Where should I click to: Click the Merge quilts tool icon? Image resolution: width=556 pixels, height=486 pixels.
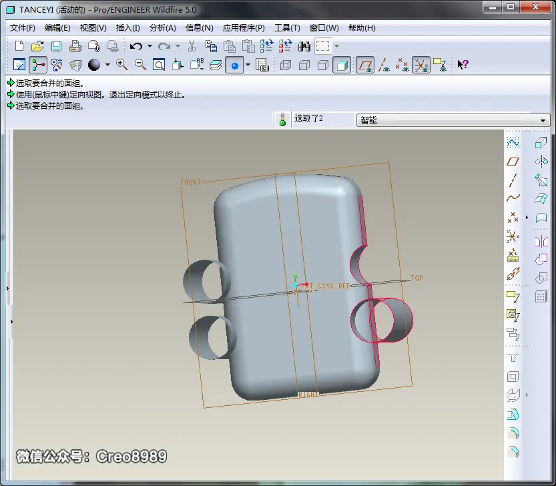coord(541,260)
